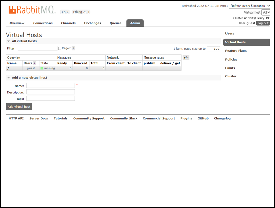Image resolution: width=275 pixels, height=208 pixels.
Task: Switch to the Queues tab
Action: tap(115, 23)
